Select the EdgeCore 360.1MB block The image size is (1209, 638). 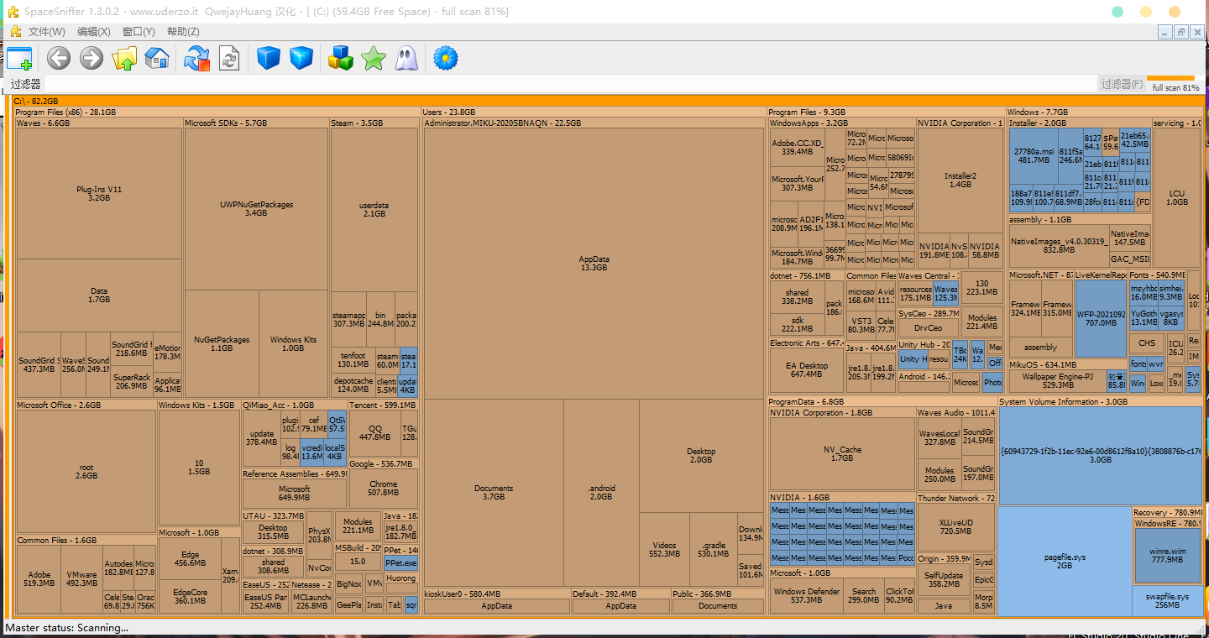[190, 596]
